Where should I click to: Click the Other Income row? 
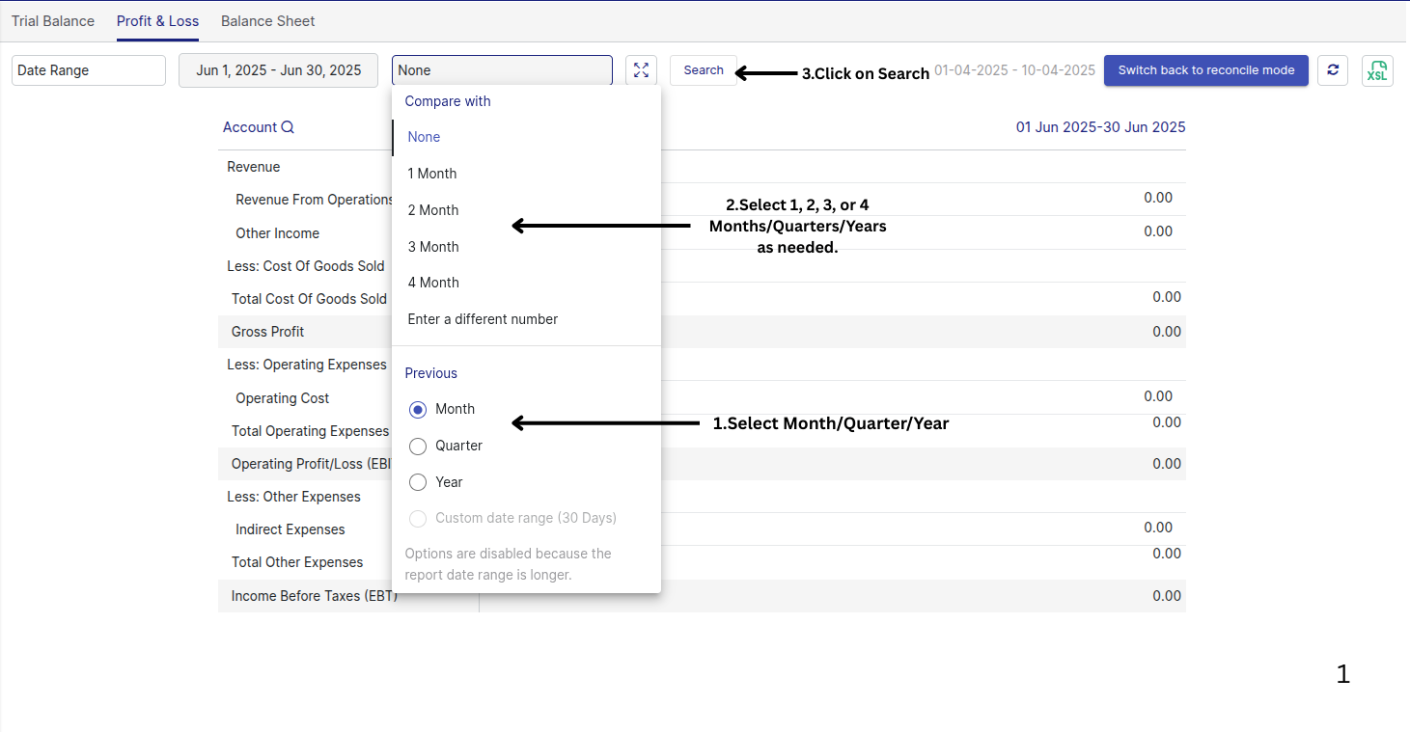click(702, 232)
